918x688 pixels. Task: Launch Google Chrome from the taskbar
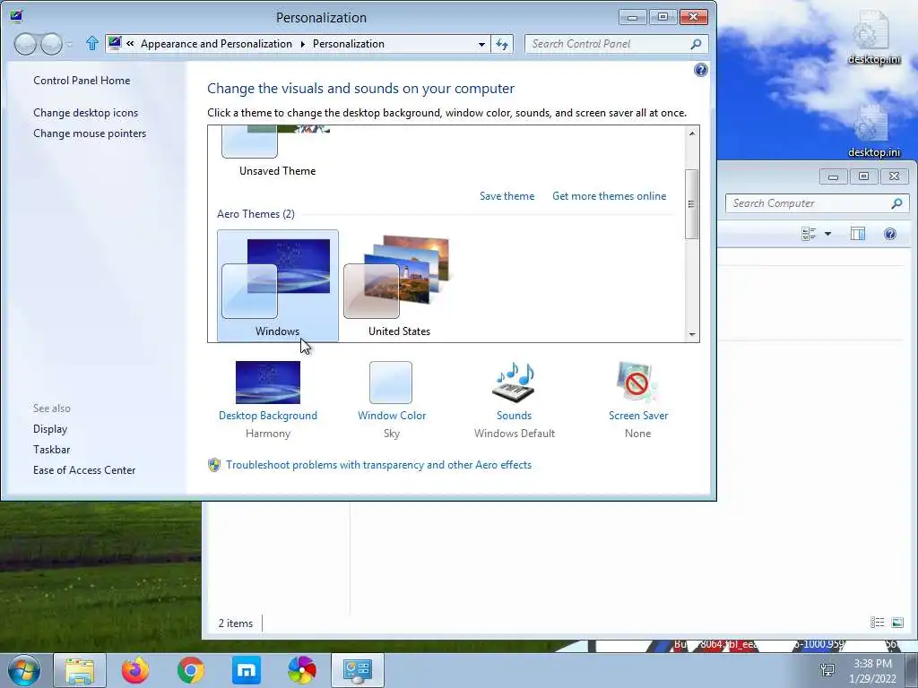(x=191, y=670)
